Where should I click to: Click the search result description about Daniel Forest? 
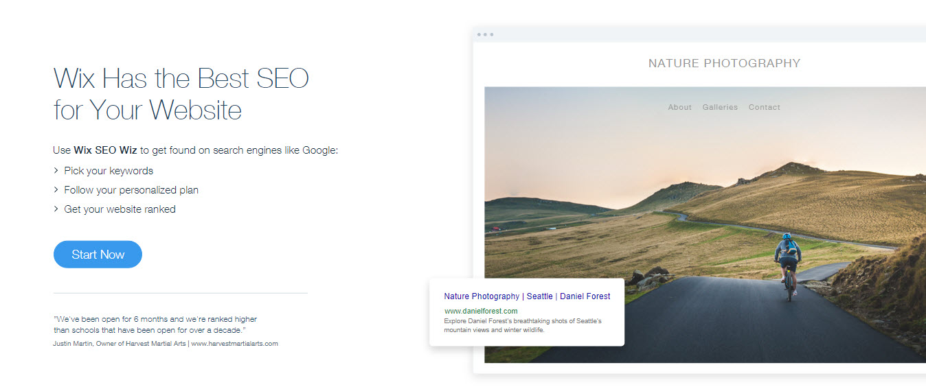(x=523, y=325)
